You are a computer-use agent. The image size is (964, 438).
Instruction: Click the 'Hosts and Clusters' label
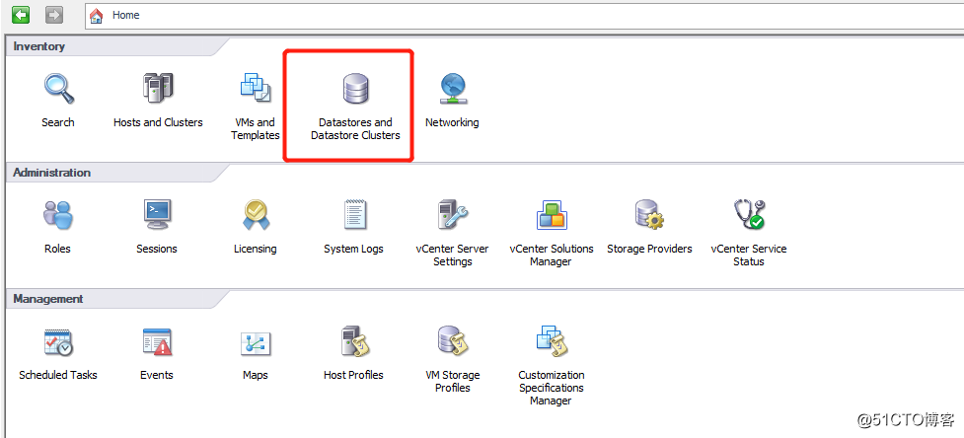tap(158, 122)
